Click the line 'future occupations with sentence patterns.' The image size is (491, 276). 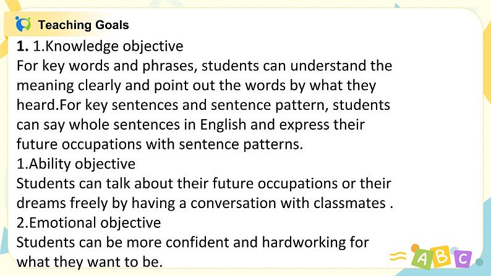(160, 144)
